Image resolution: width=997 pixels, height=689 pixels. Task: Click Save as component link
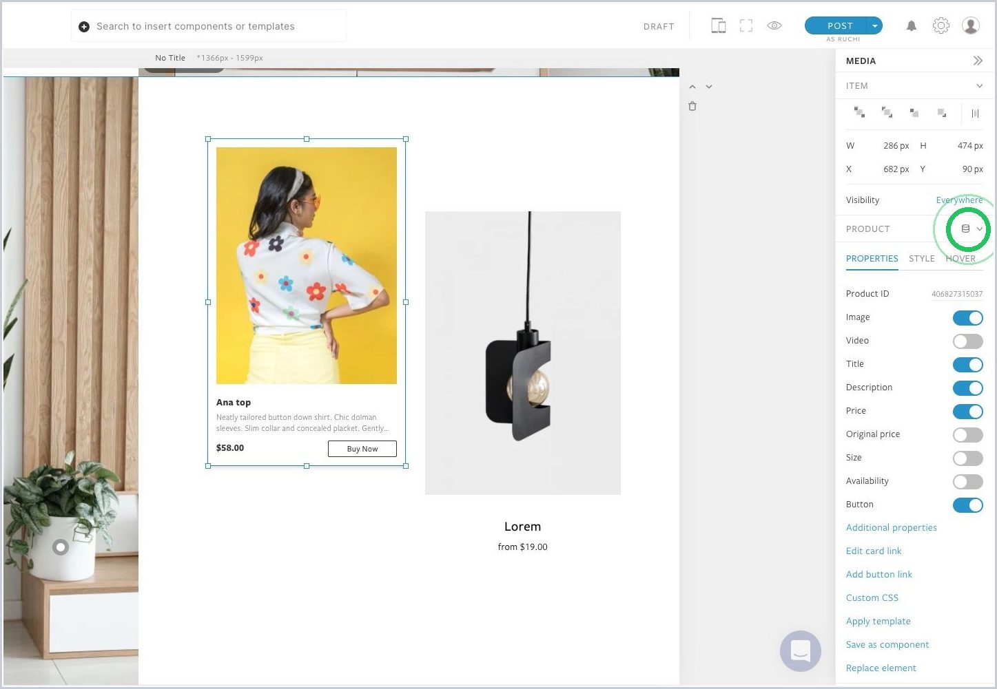[887, 645]
